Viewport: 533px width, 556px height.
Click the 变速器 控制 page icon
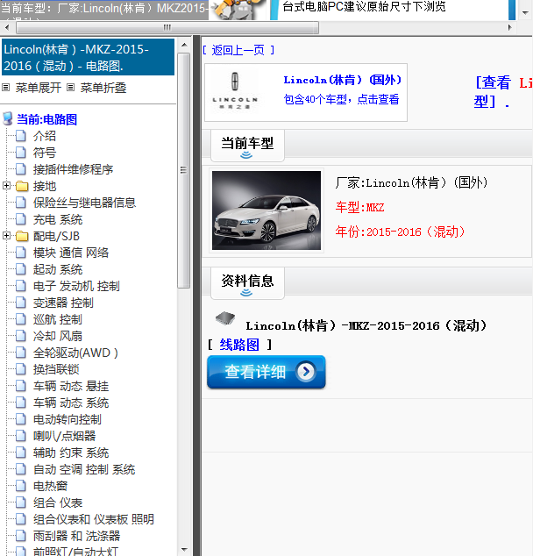point(21,302)
